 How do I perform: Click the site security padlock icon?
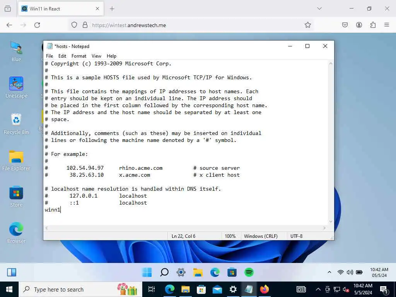click(85, 25)
